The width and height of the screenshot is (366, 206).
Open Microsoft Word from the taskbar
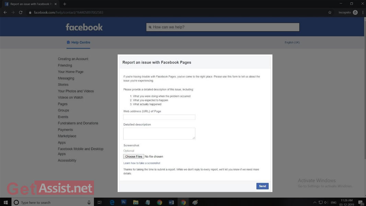[x=171, y=202]
